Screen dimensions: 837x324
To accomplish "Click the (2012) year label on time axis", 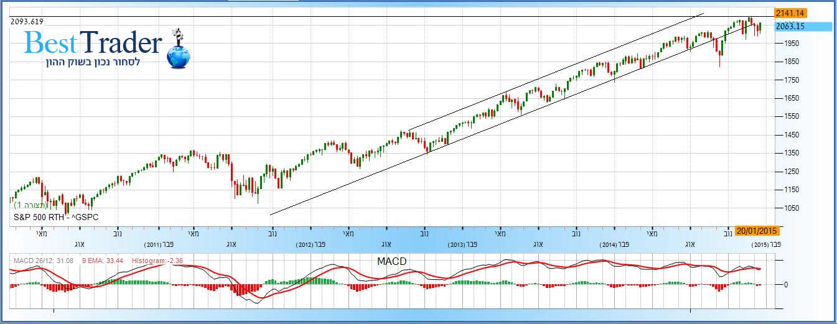I will [x=307, y=245].
